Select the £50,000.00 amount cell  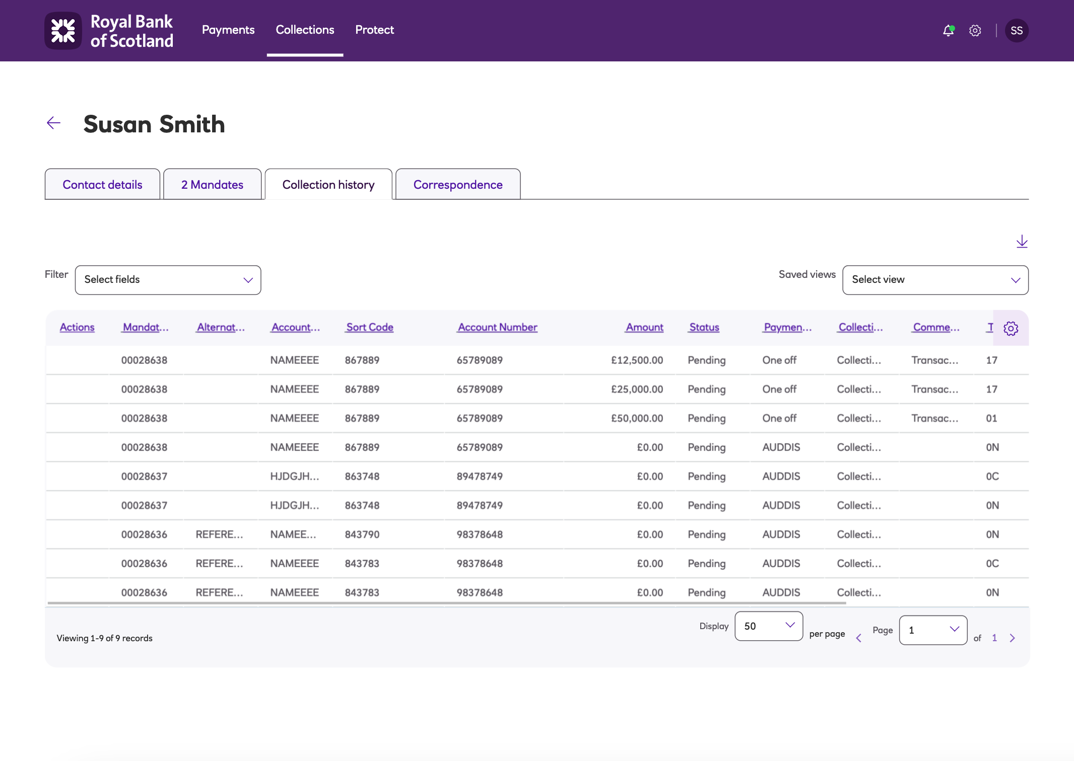coord(637,419)
